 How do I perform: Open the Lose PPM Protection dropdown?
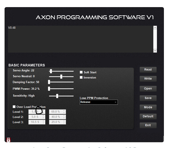(x=99, y=102)
